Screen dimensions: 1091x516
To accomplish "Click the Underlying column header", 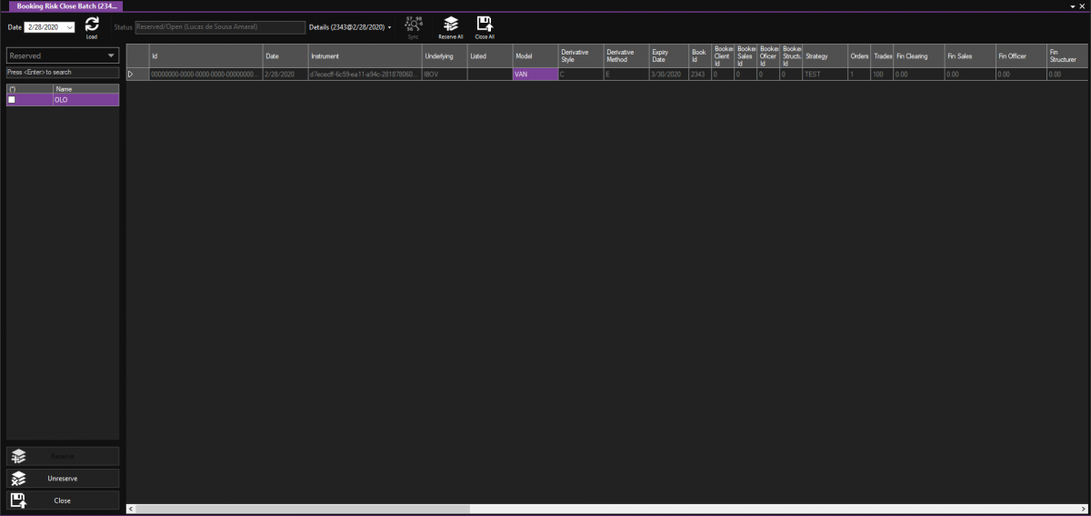I will 444,56.
